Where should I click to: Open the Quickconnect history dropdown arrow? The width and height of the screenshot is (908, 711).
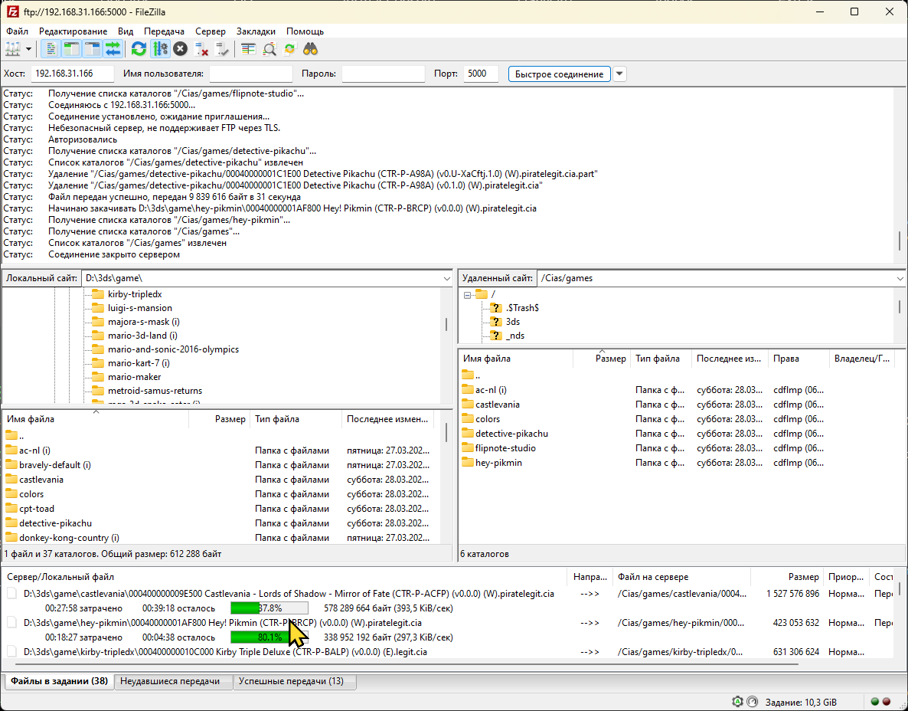[619, 74]
